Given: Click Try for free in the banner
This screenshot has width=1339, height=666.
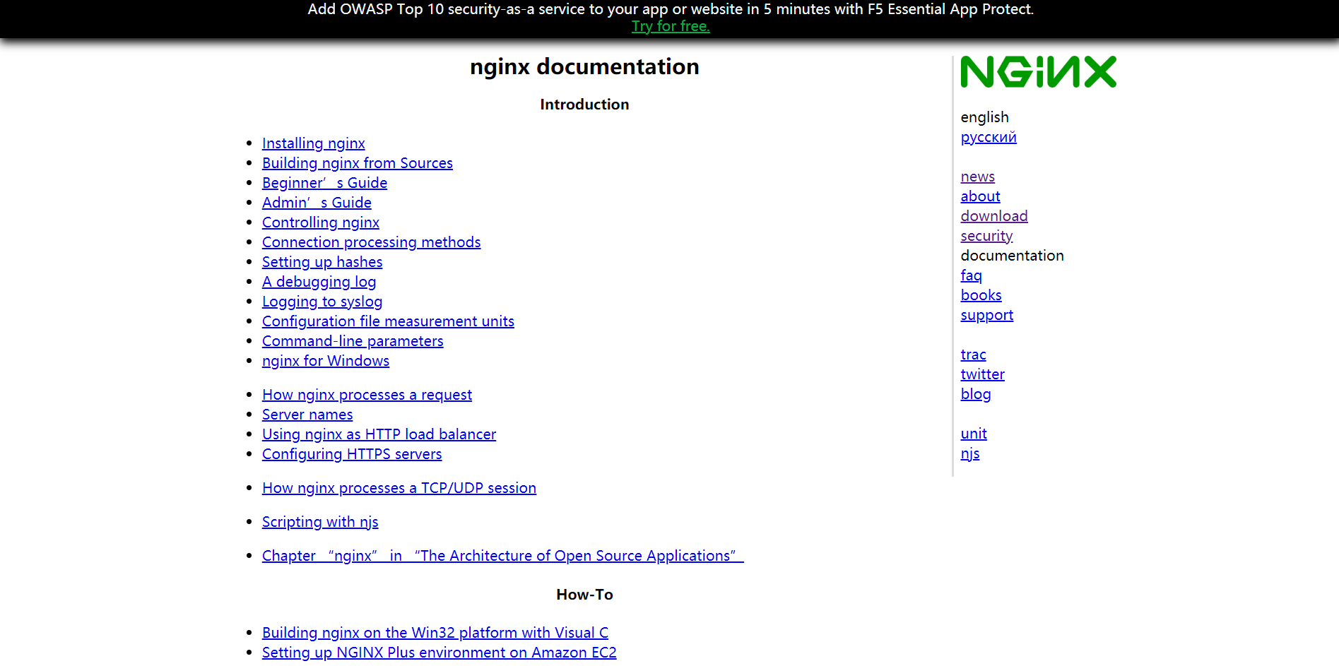Looking at the screenshot, I should pos(670,26).
